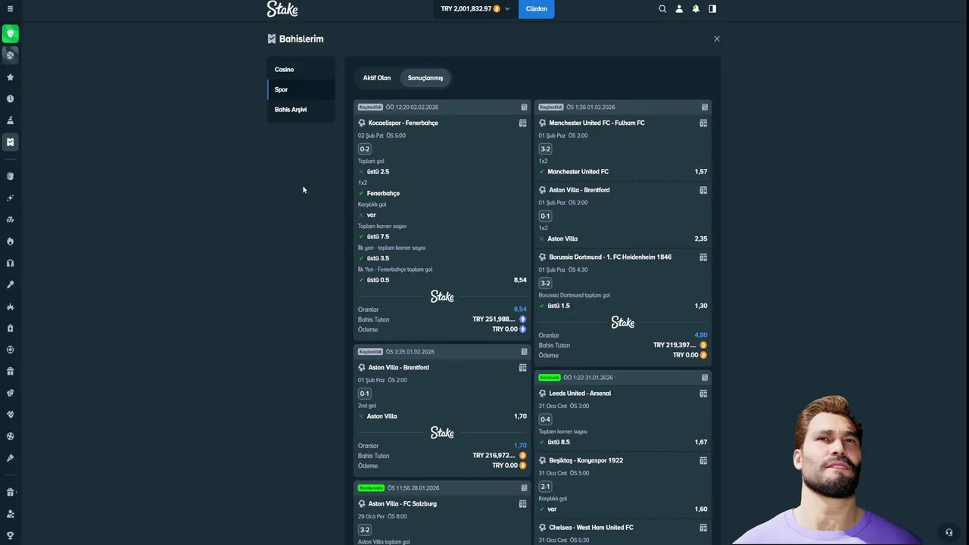Viewport: 969px width, 545px height.
Task: Click the 2-1 score badge
Action: pos(545,487)
